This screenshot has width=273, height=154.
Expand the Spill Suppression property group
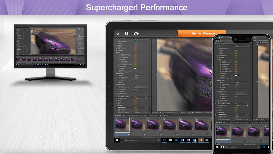tap(117, 93)
